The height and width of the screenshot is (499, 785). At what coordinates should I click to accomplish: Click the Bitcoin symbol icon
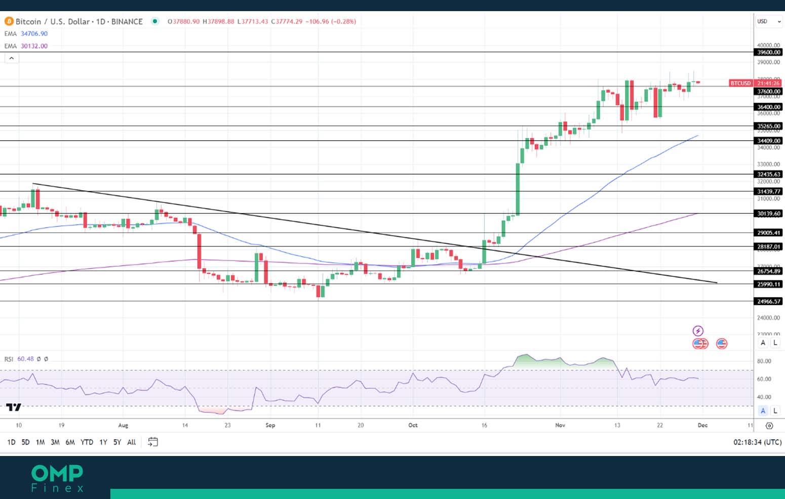tap(9, 21)
